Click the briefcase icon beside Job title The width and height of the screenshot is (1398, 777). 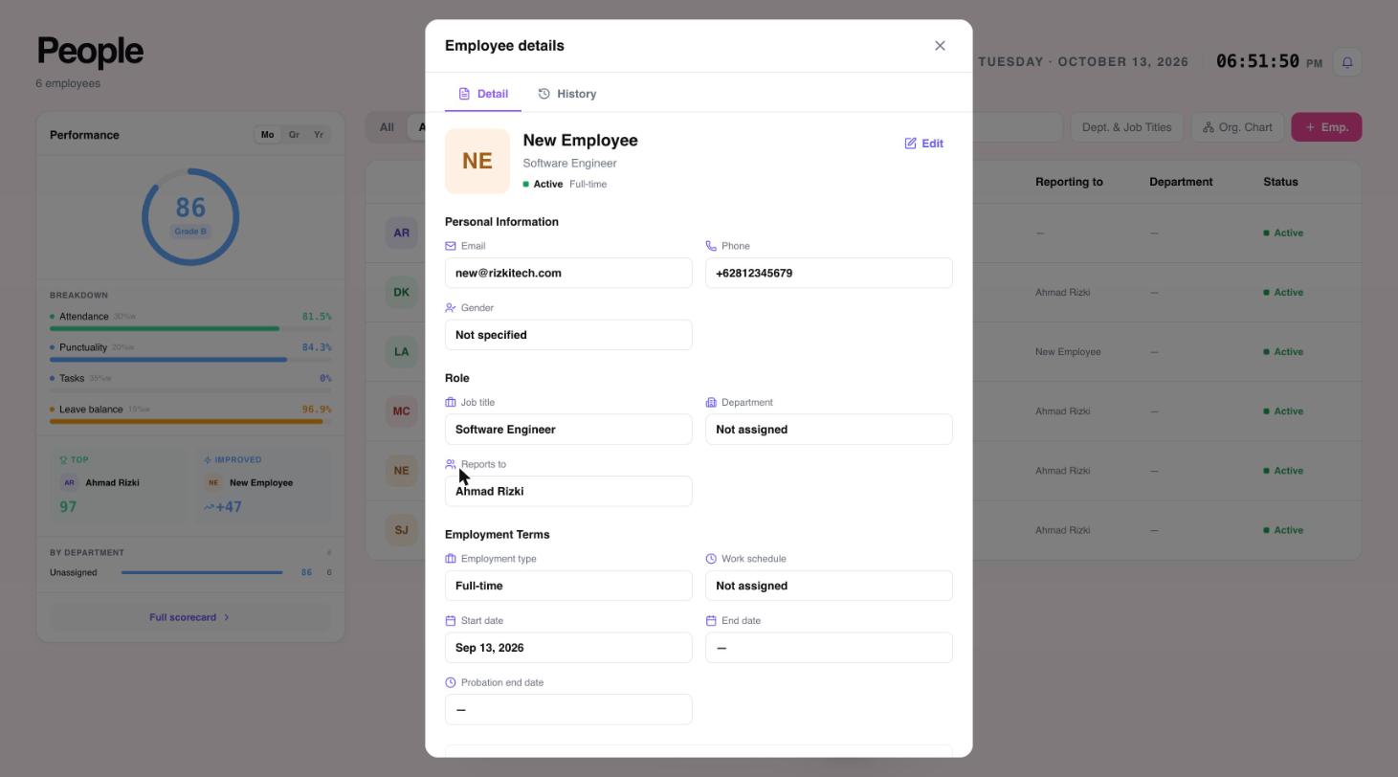pyautogui.click(x=451, y=402)
